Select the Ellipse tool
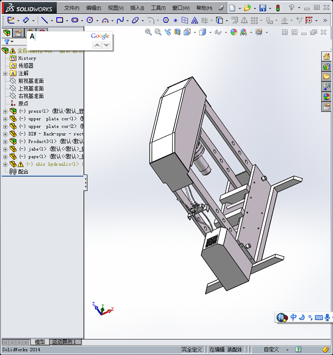This screenshot has height=355, width=333. coord(135,20)
